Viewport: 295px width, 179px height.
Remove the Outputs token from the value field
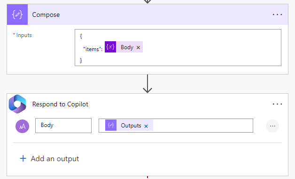tap(146, 126)
